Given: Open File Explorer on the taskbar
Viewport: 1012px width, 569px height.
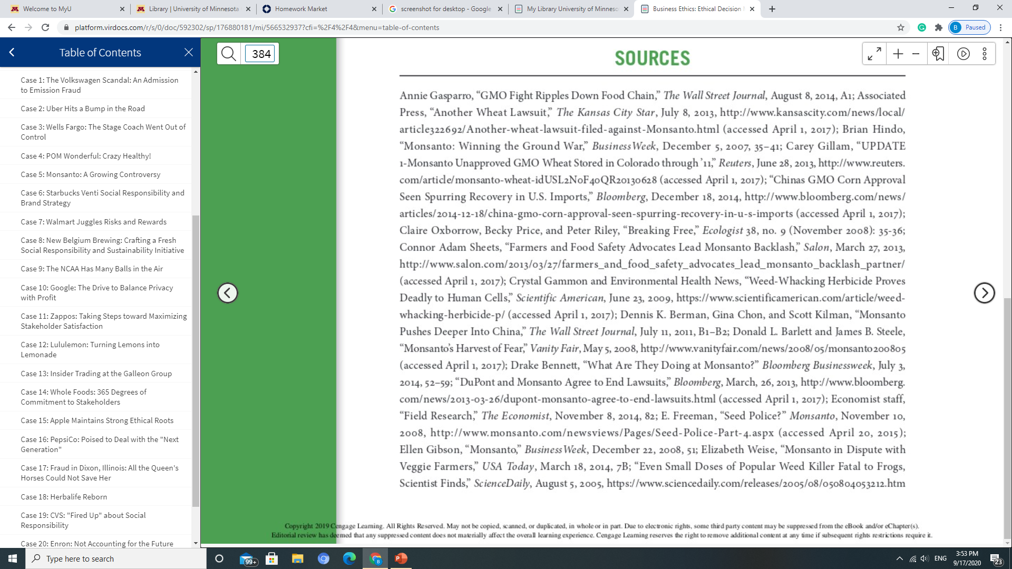Looking at the screenshot, I should click(298, 558).
